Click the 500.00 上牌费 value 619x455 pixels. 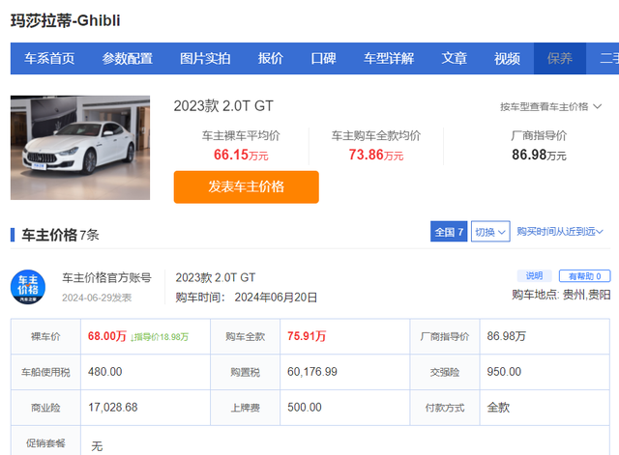(x=305, y=408)
